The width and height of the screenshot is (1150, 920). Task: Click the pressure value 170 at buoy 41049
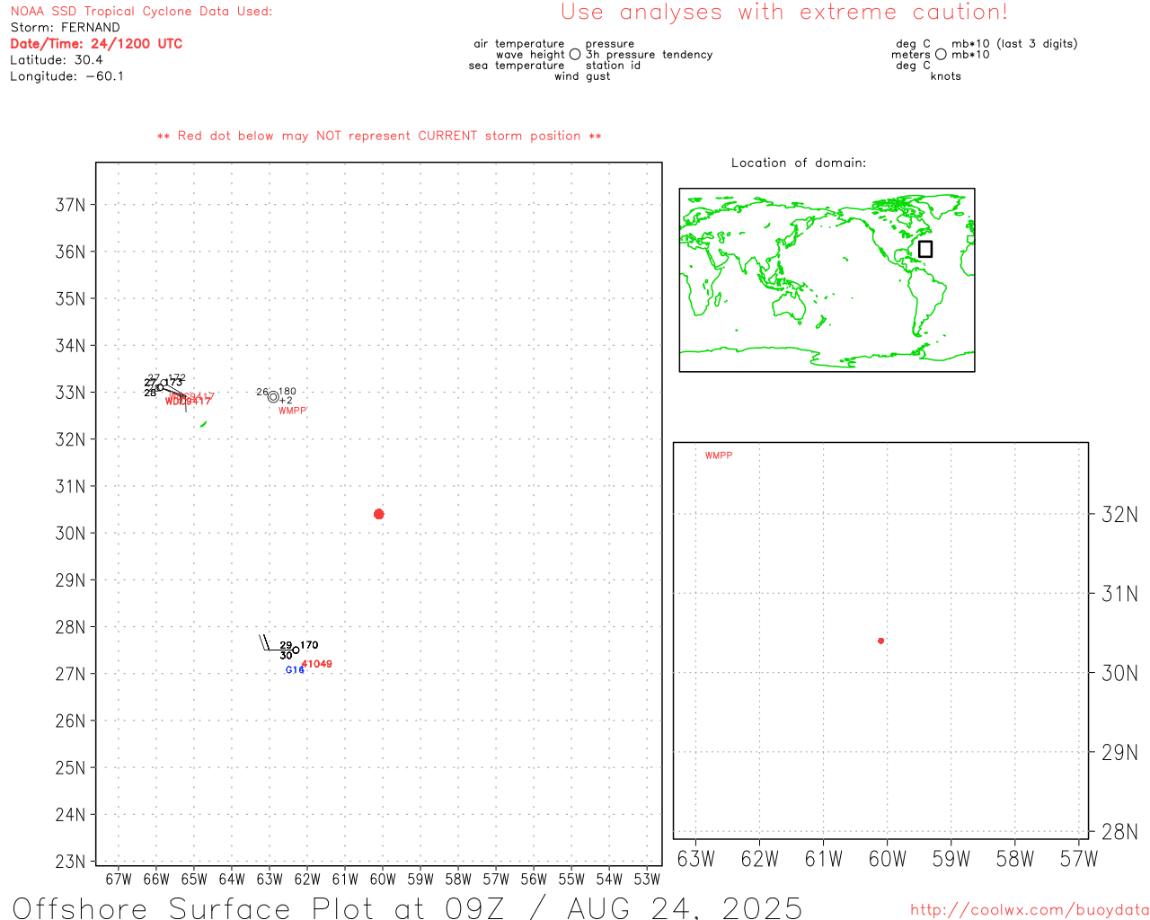309,645
